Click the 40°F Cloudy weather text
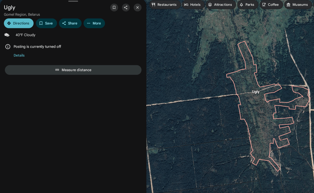 (x=26, y=35)
